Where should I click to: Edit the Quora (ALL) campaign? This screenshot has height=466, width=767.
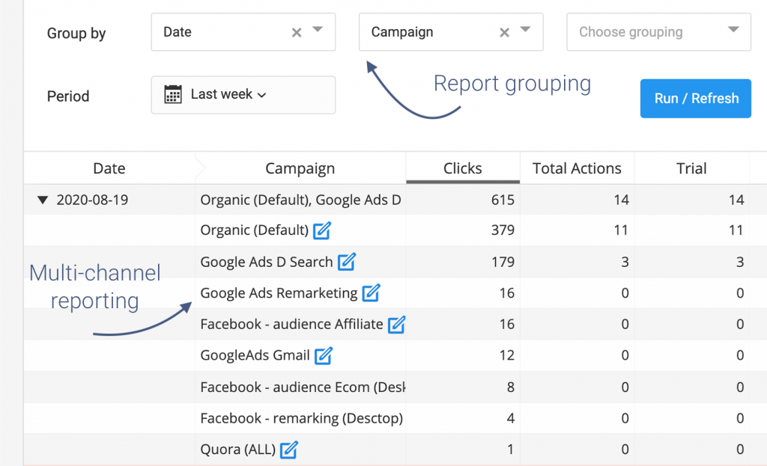pos(290,450)
